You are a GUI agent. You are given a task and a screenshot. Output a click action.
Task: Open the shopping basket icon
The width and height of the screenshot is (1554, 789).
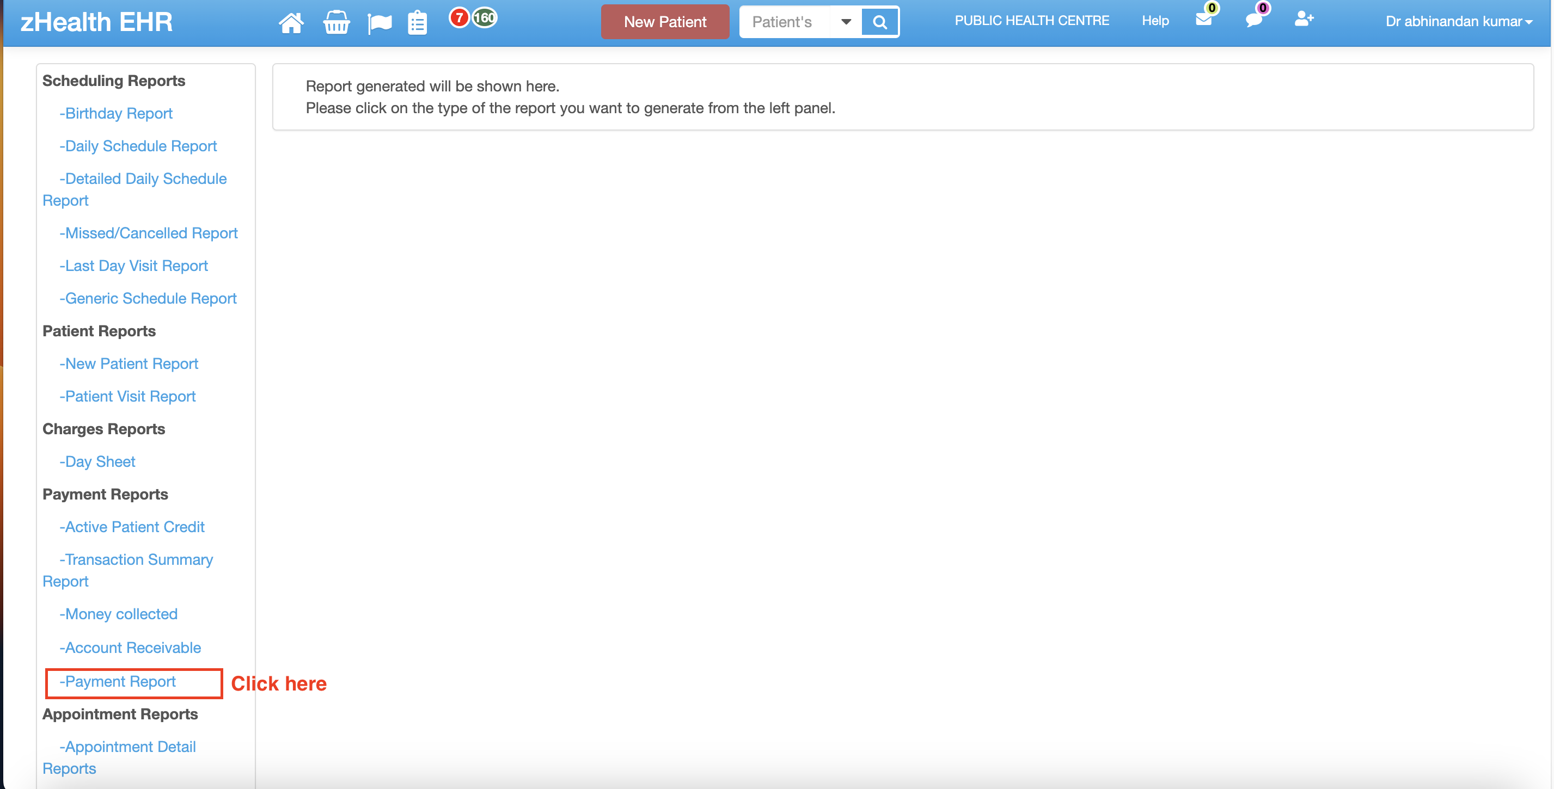pyautogui.click(x=336, y=23)
